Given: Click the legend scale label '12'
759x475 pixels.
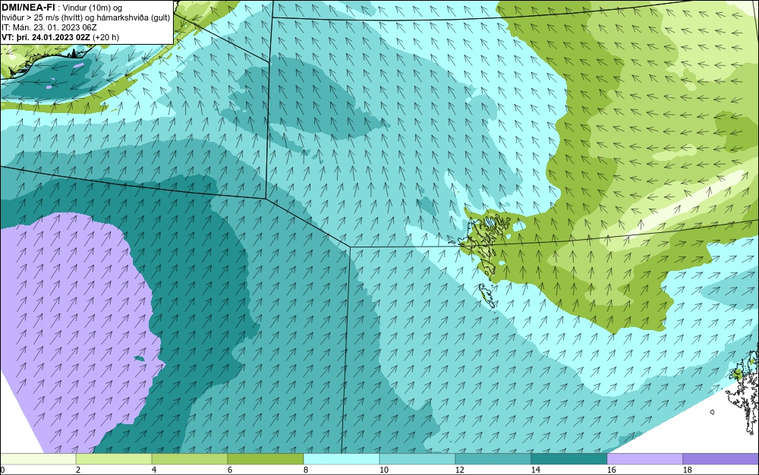Looking at the screenshot, I should pos(459,470).
